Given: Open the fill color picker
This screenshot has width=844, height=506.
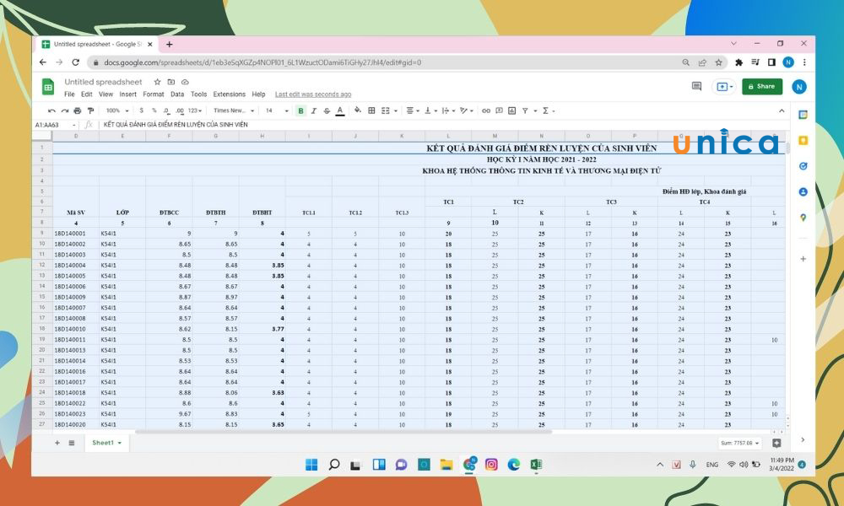Looking at the screenshot, I should point(357,110).
